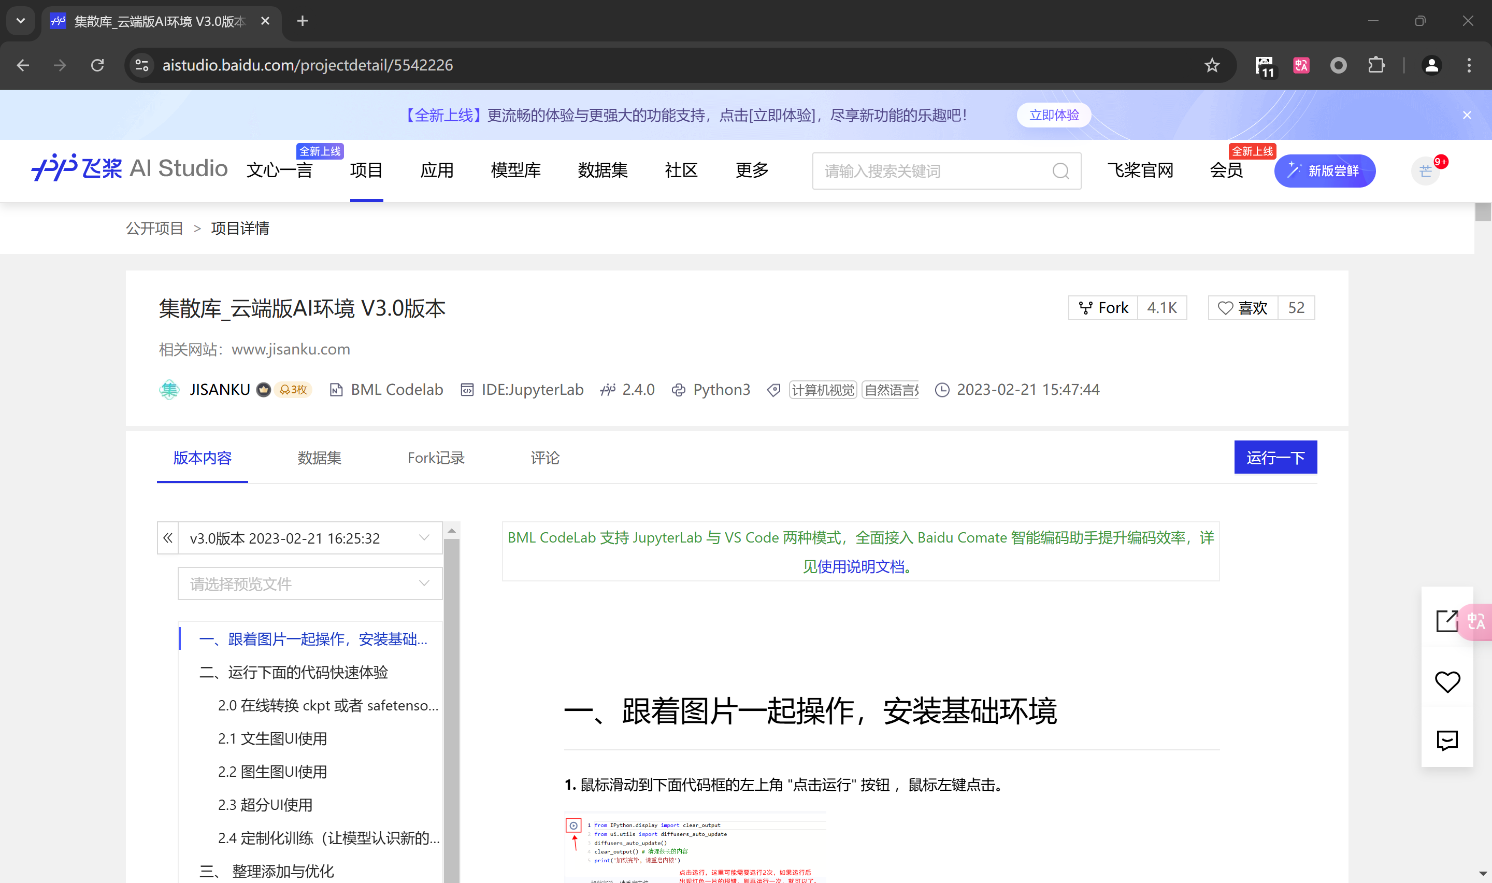Image resolution: width=1492 pixels, height=883 pixels.
Task: Click the crown badge beside JISANKU
Action: pos(264,390)
